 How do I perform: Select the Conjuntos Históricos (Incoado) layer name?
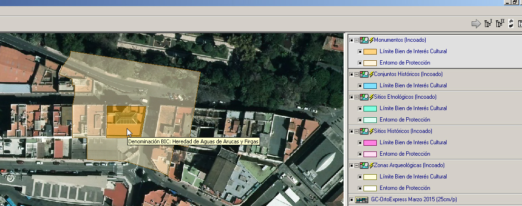click(x=408, y=74)
